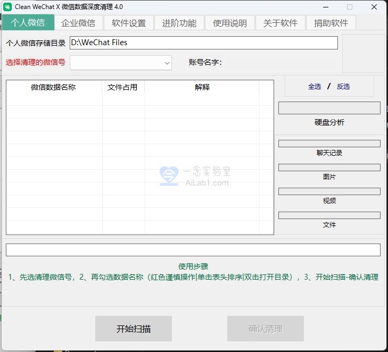Click the status bar above 使用步骤
388x352 pixels.
(193, 250)
